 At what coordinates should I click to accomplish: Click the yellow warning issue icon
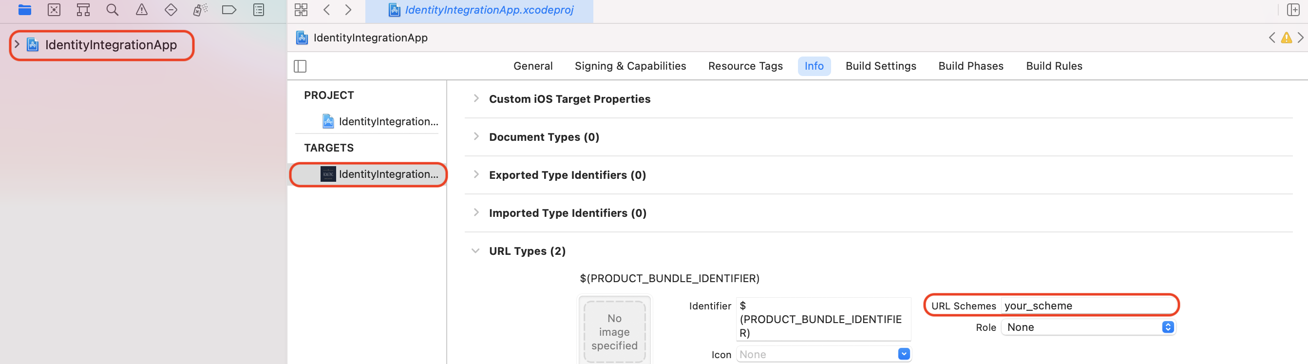(1286, 38)
